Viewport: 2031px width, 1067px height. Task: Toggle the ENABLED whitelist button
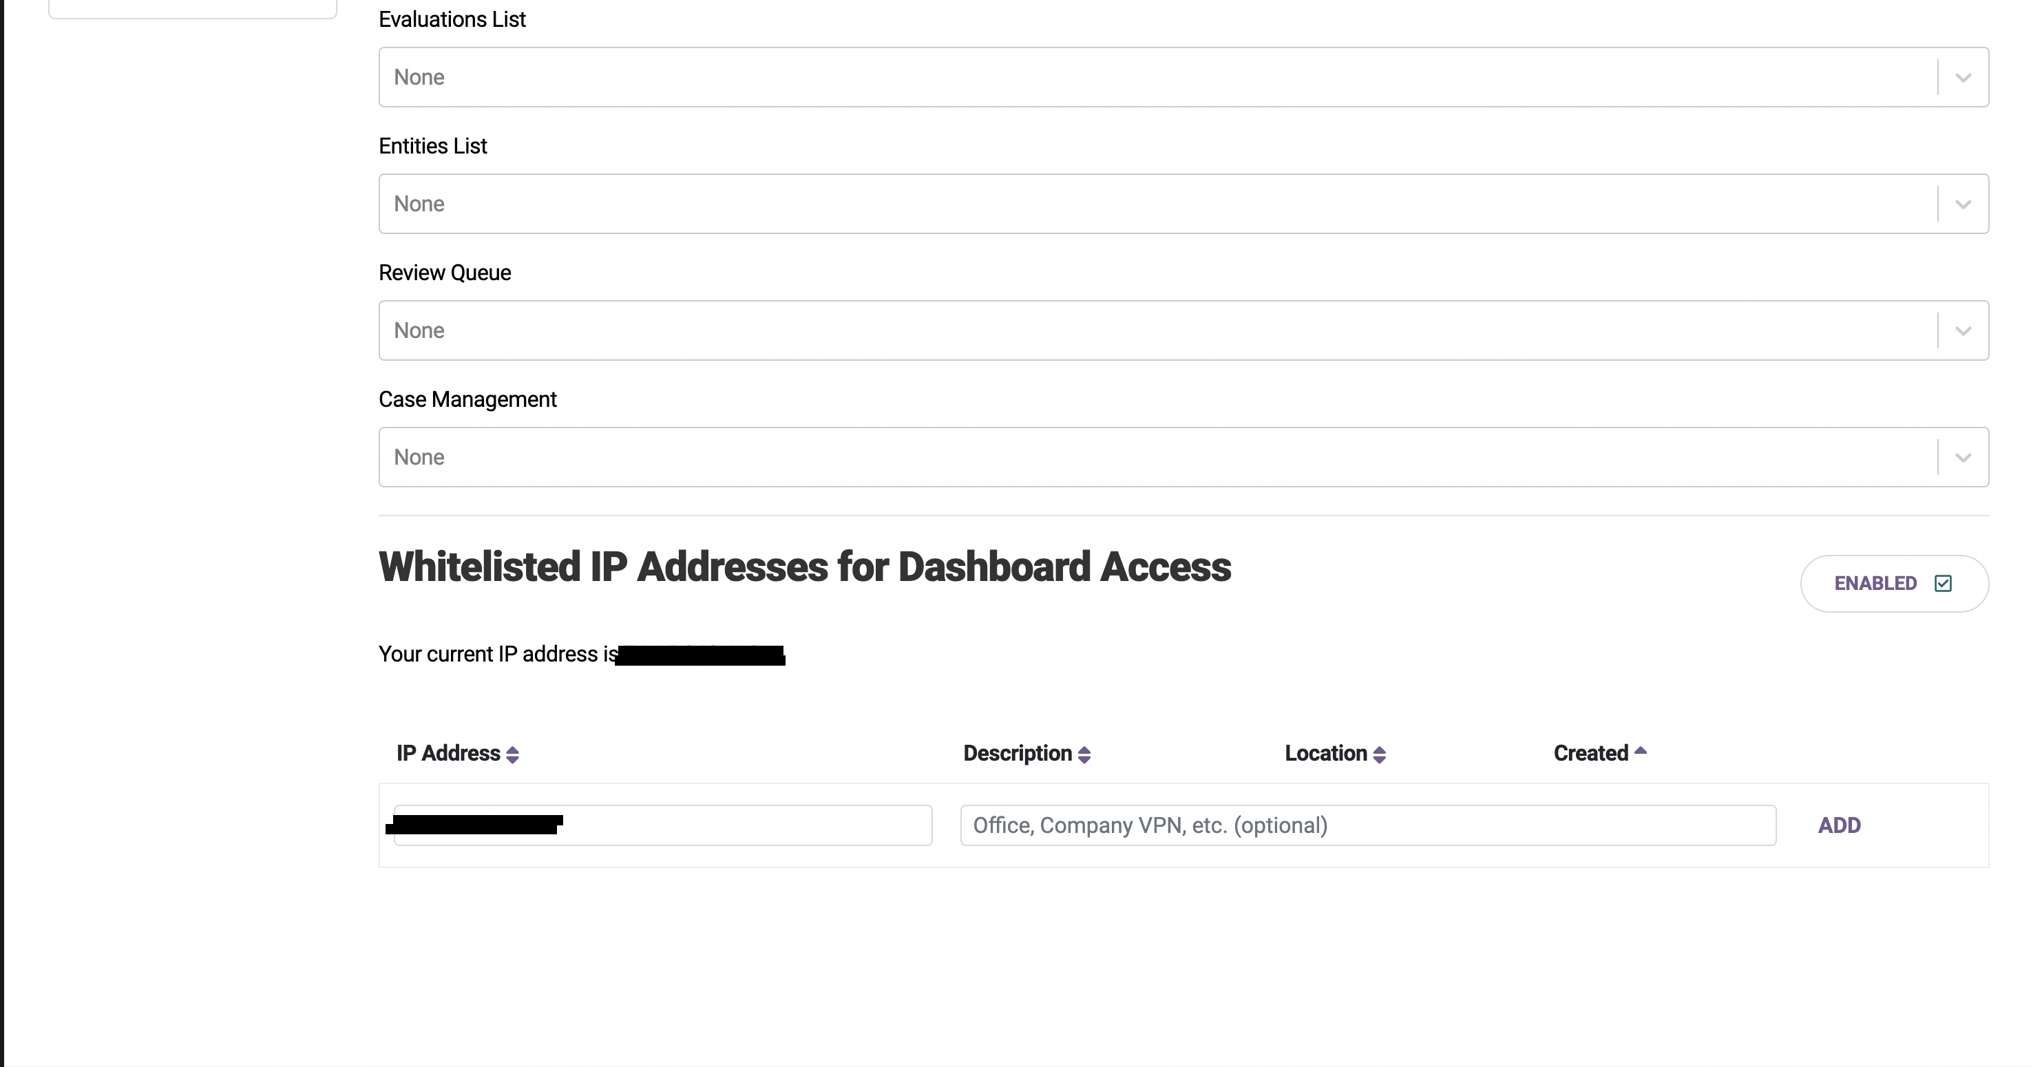(1895, 584)
